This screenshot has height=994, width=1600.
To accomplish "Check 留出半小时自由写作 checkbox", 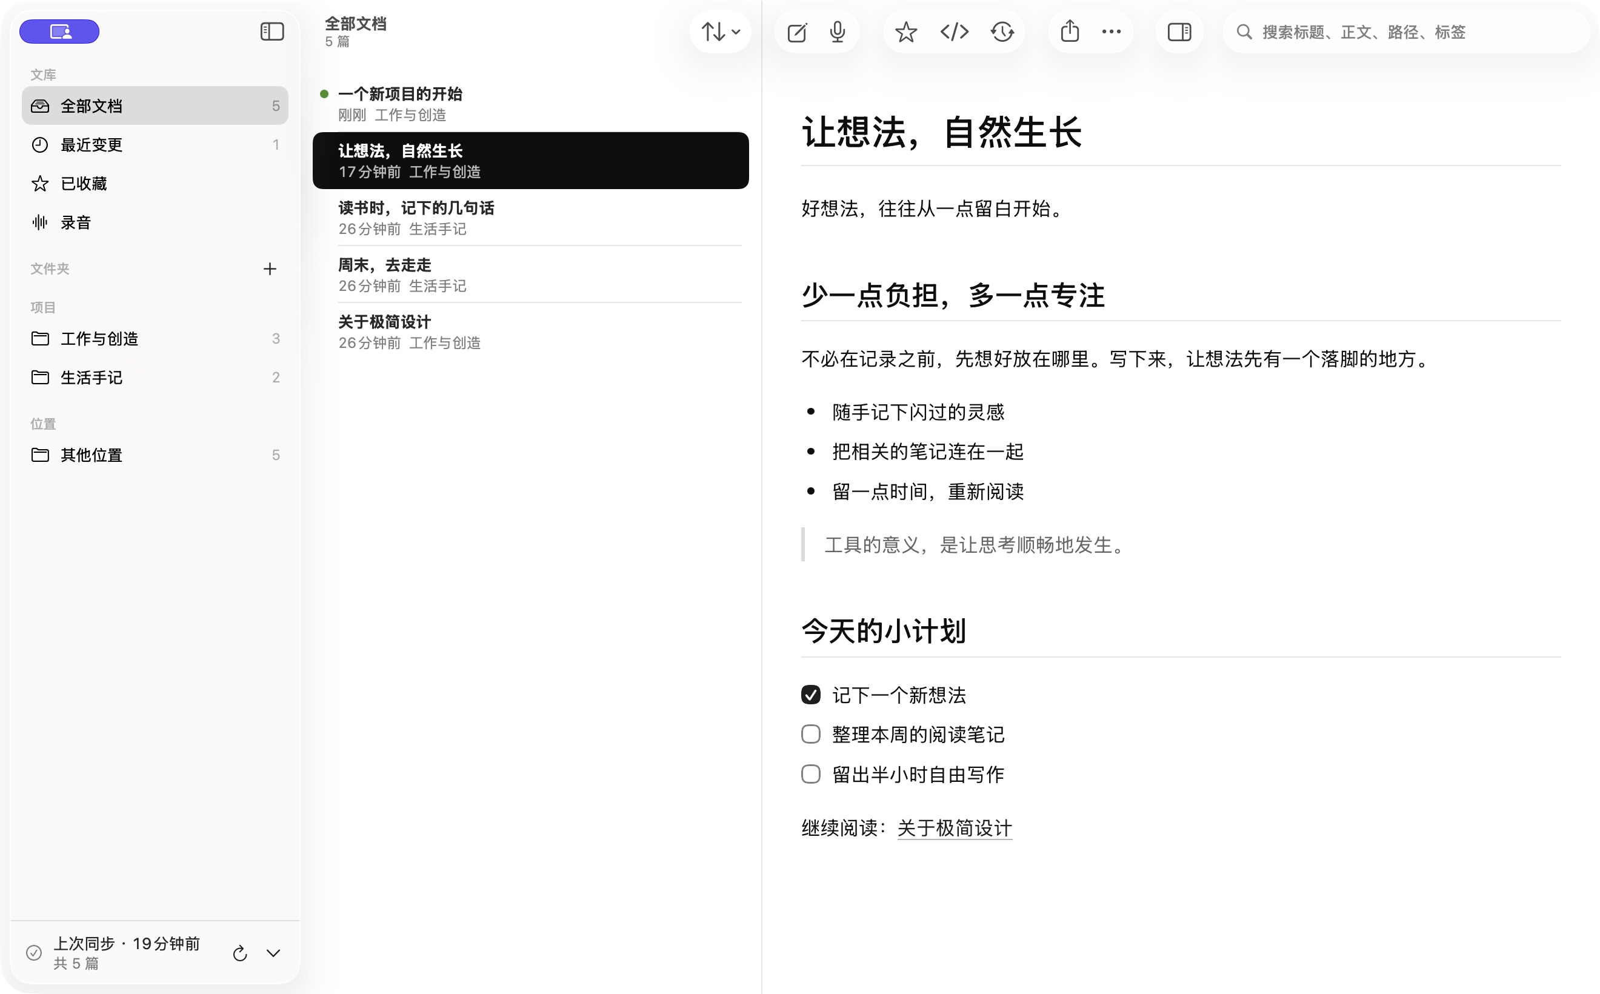I will [810, 774].
